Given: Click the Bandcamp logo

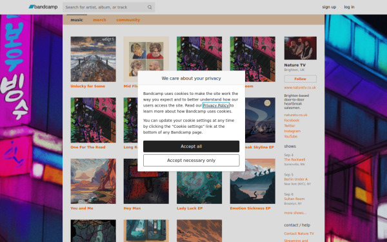Looking at the screenshot, I should [x=43, y=7].
